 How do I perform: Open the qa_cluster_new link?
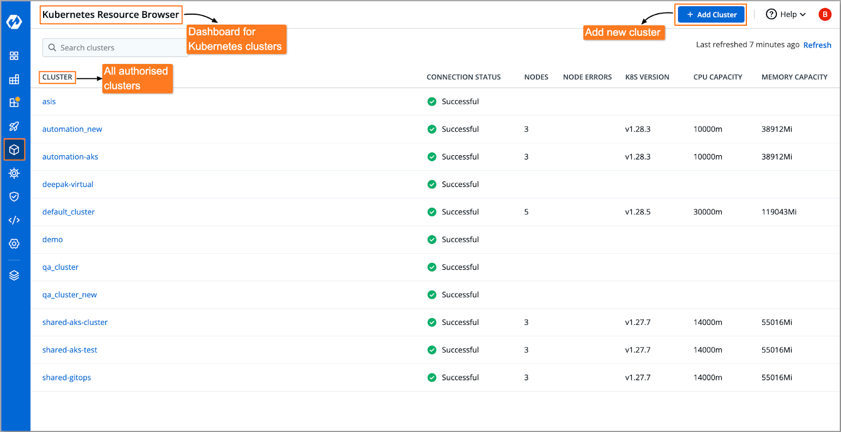point(69,295)
